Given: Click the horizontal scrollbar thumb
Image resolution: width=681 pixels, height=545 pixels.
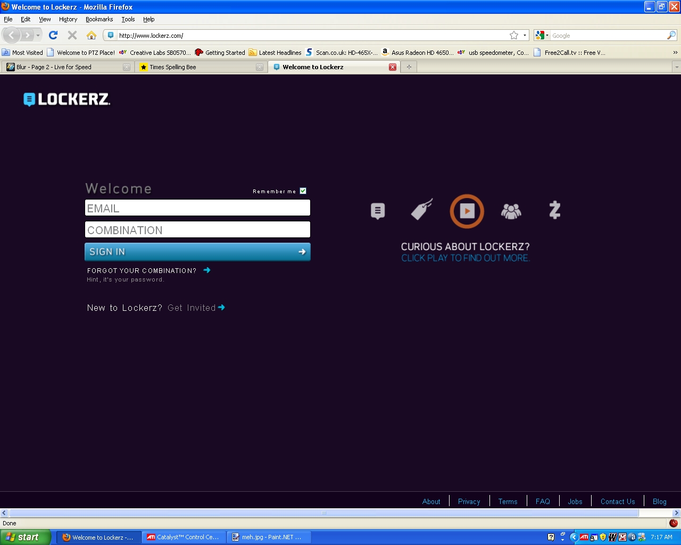Looking at the screenshot, I should tap(323, 513).
